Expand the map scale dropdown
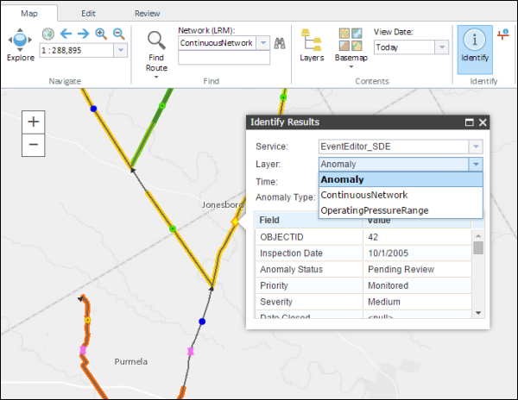 point(119,51)
